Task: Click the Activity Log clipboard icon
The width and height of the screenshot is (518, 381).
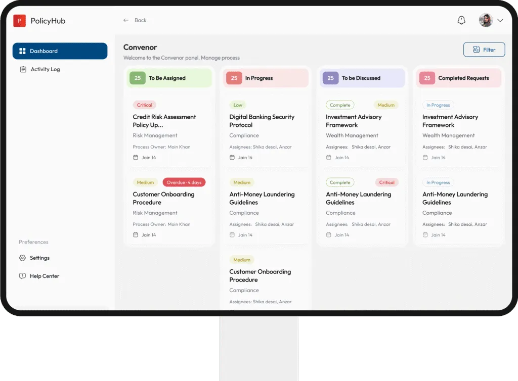Action: (23, 69)
